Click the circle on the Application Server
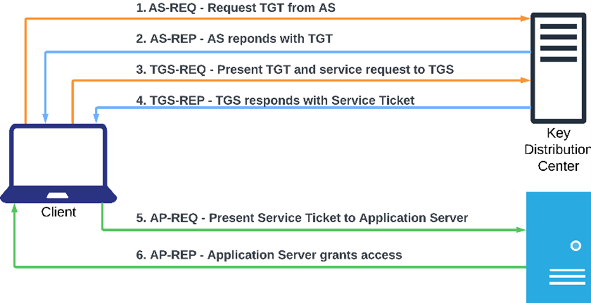The height and width of the screenshot is (303, 591). [x=576, y=246]
